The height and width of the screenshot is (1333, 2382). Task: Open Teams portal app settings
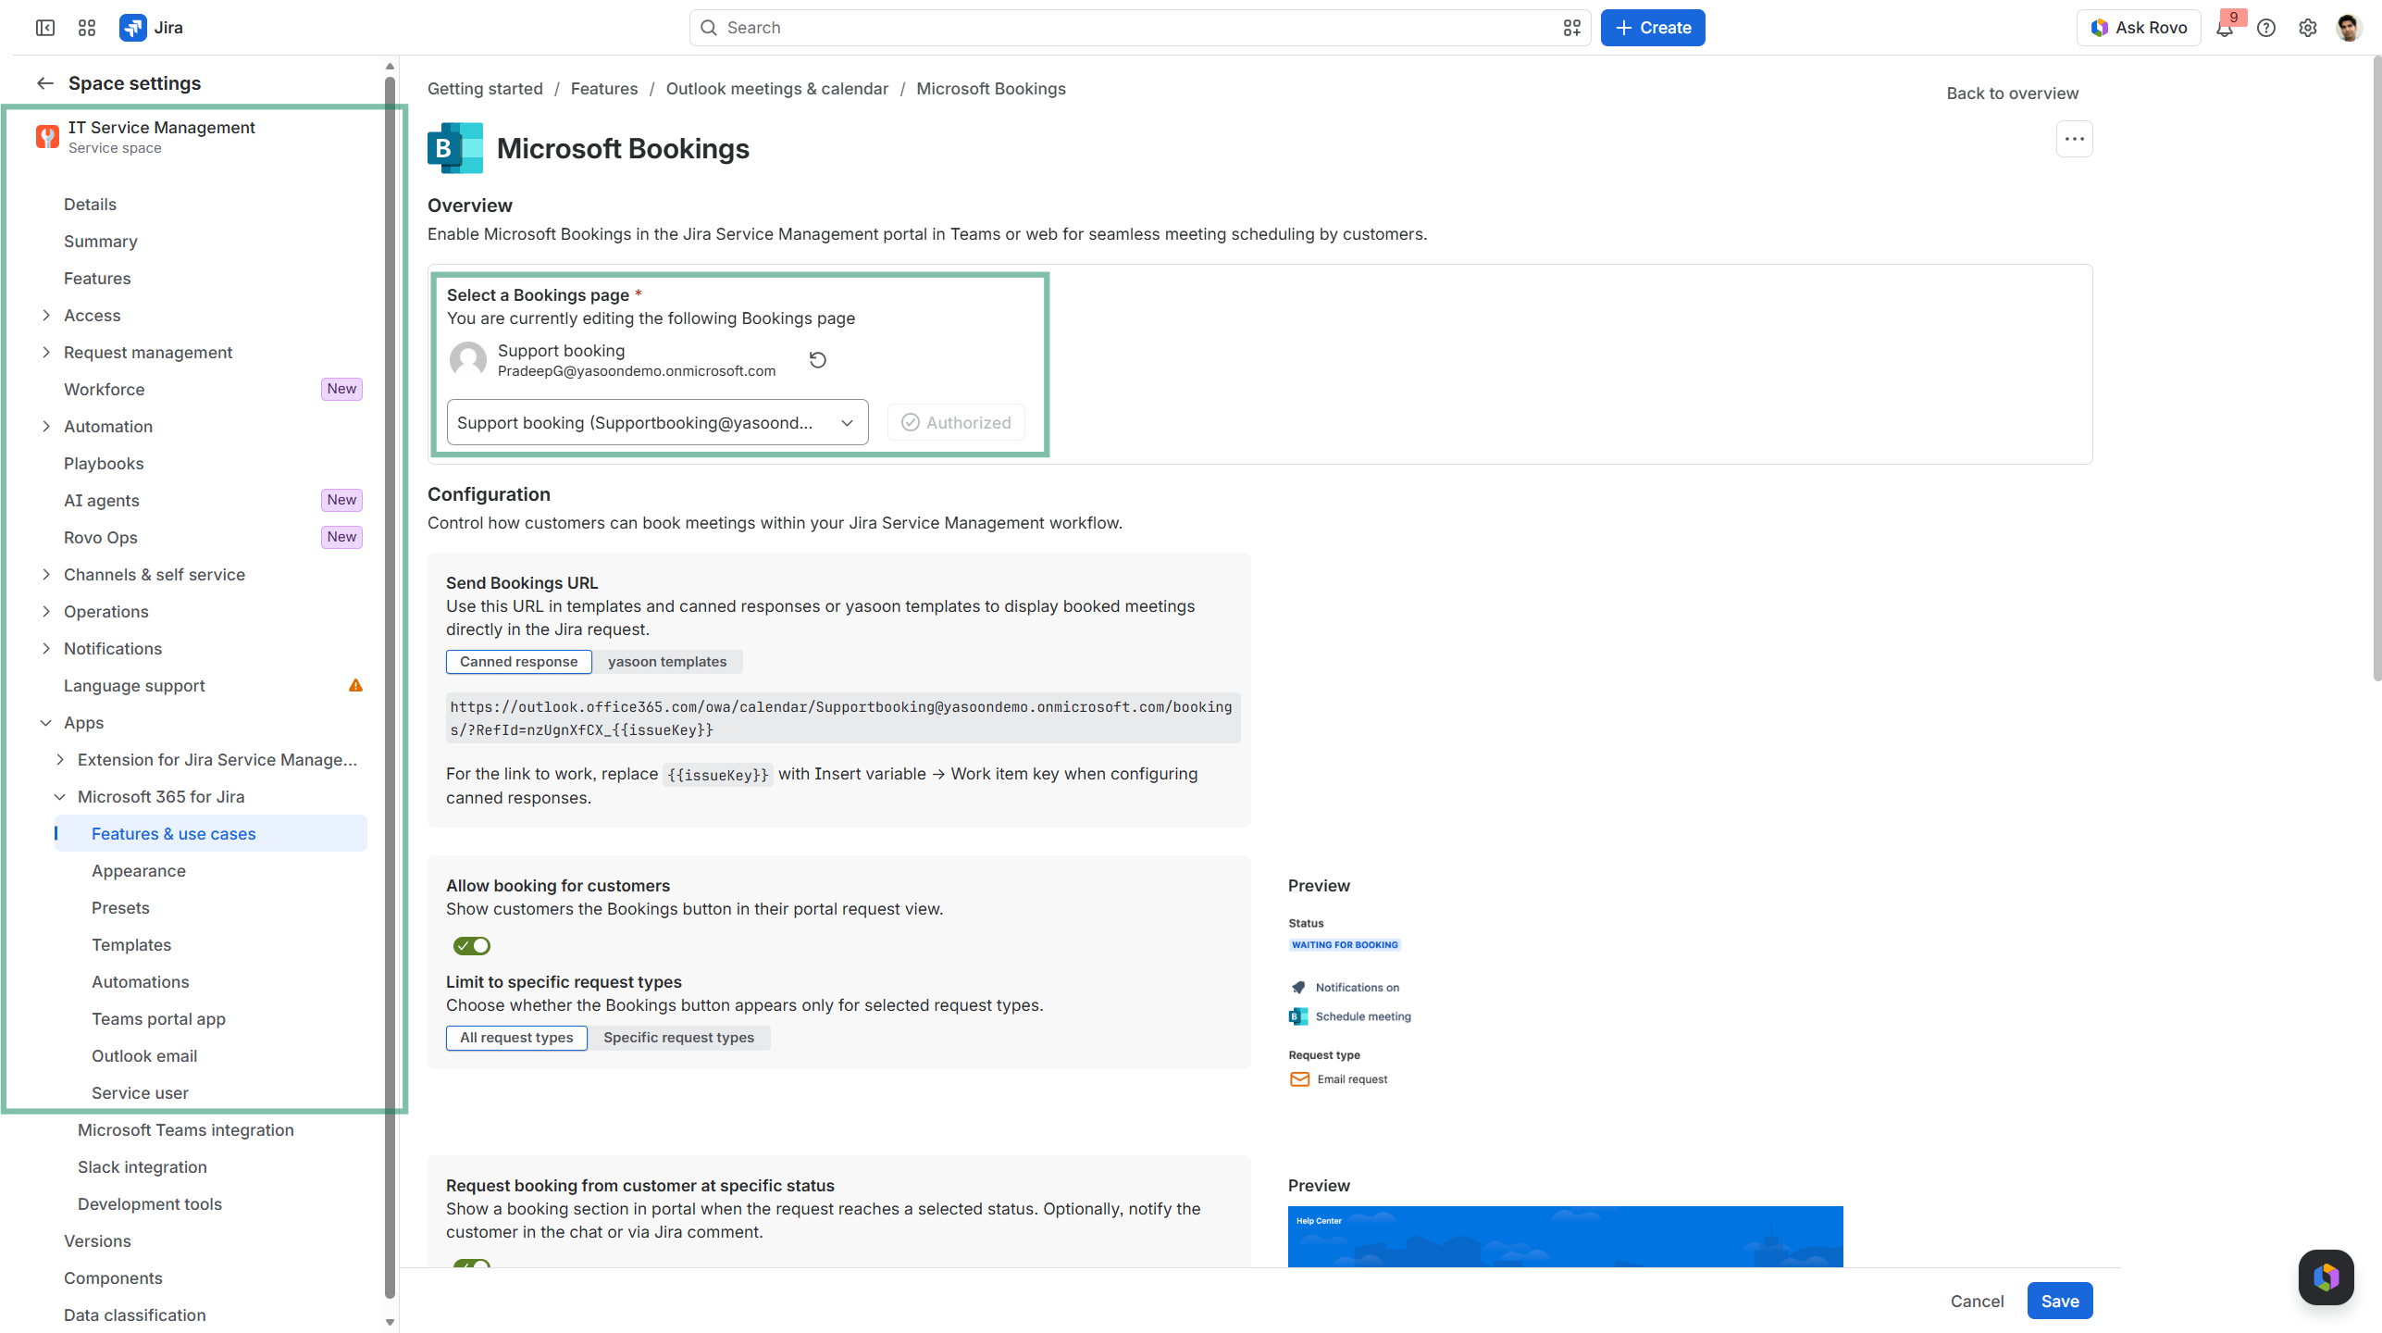coord(158,1019)
